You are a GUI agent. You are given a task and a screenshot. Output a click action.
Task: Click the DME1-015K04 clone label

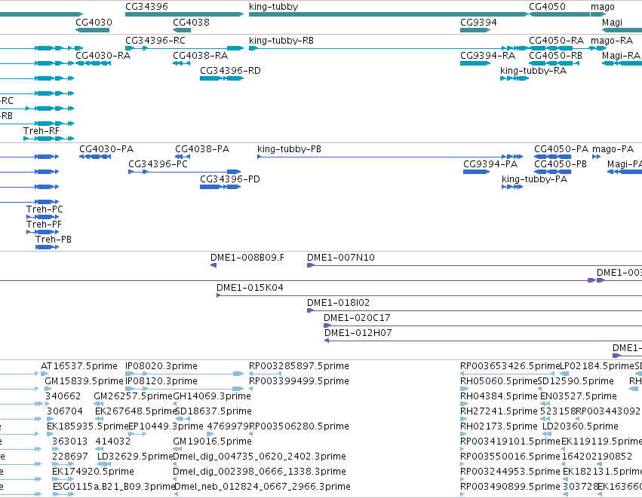[x=250, y=288]
